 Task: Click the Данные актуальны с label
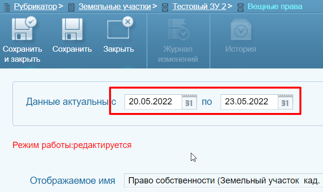71,102
